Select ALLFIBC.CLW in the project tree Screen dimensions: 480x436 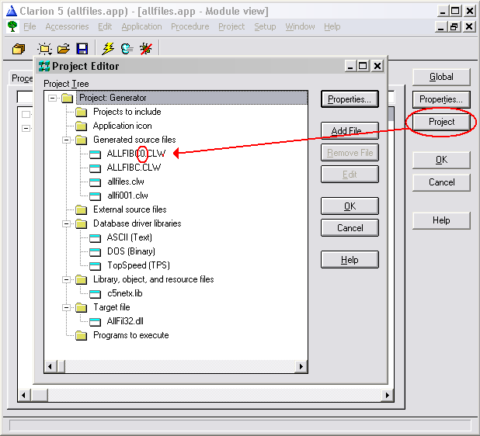point(134,168)
